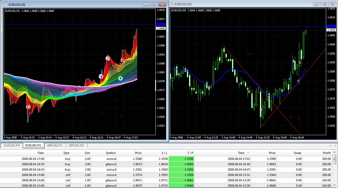Screen dimensions: 338x188
Task: Click the right arrow to scroll chart tabs
Action: pyautogui.click(x=335, y=145)
